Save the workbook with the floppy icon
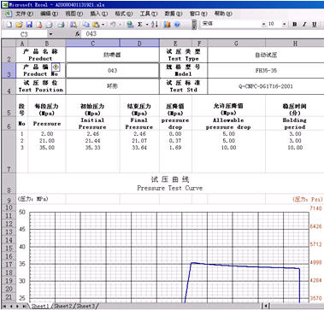324x310 pixels. (29, 25)
